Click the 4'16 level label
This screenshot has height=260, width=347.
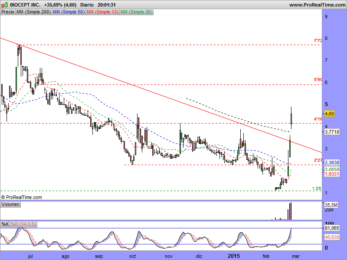point(318,119)
